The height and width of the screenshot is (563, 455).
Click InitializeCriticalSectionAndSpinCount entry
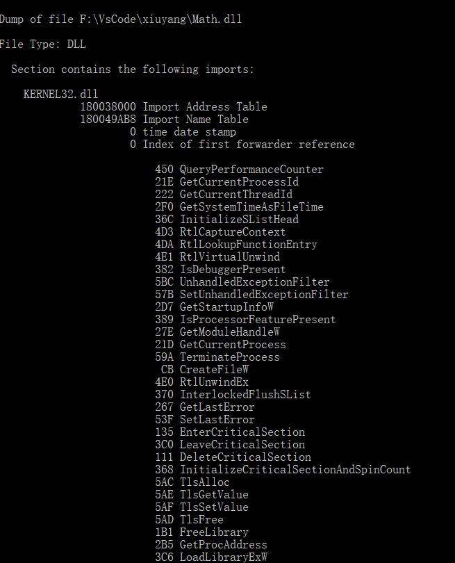tap(295, 470)
